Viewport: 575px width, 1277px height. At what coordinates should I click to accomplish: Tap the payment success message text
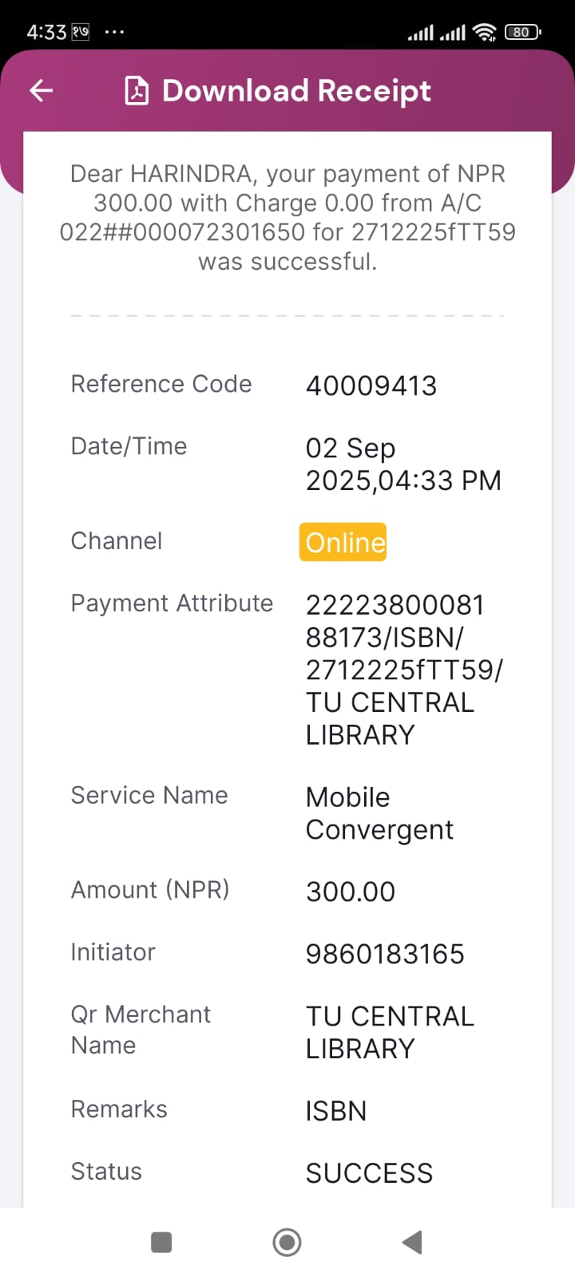click(x=287, y=217)
